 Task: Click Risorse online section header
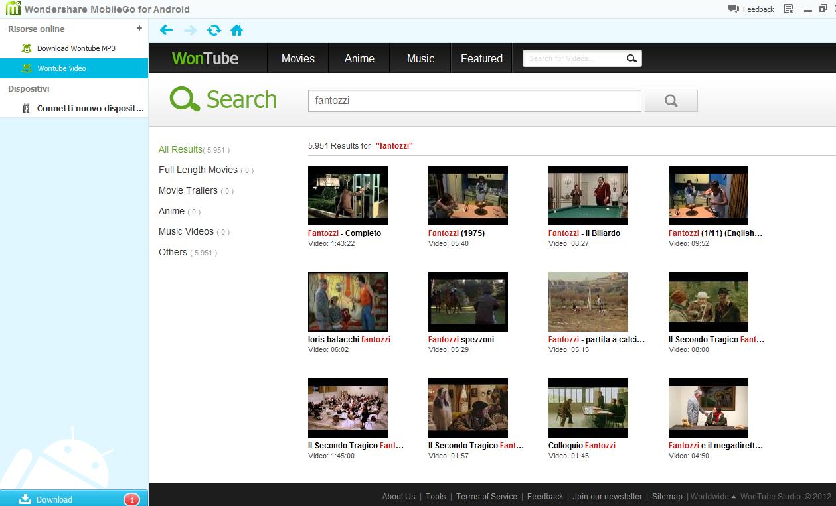pos(37,29)
